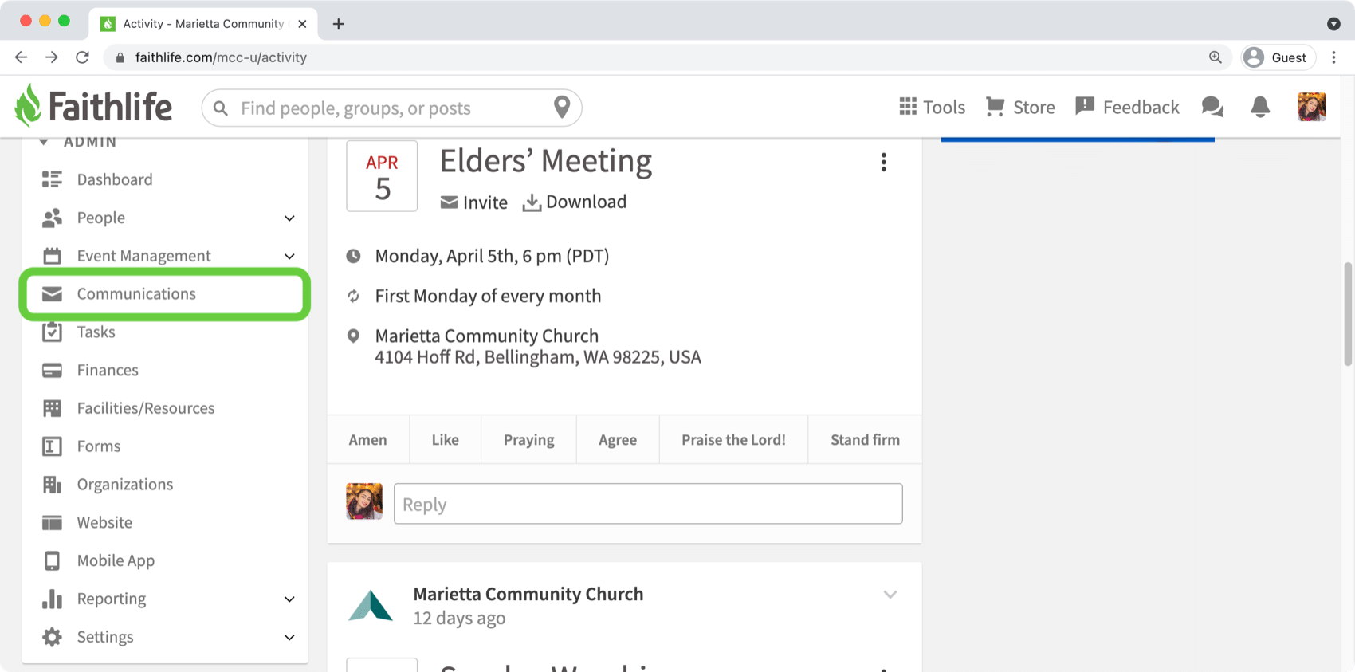Click the browser address bar URL
1355x672 pixels.
(x=221, y=57)
